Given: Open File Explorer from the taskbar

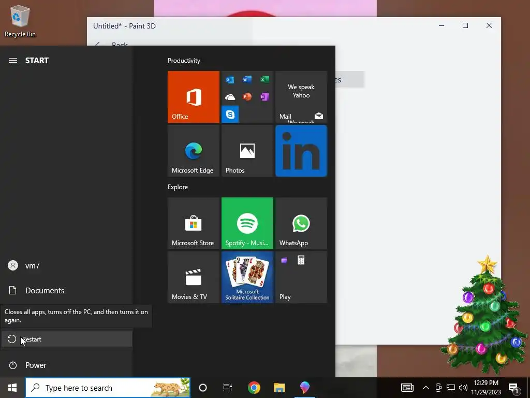Looking at the screenshot, I should 279,388.
